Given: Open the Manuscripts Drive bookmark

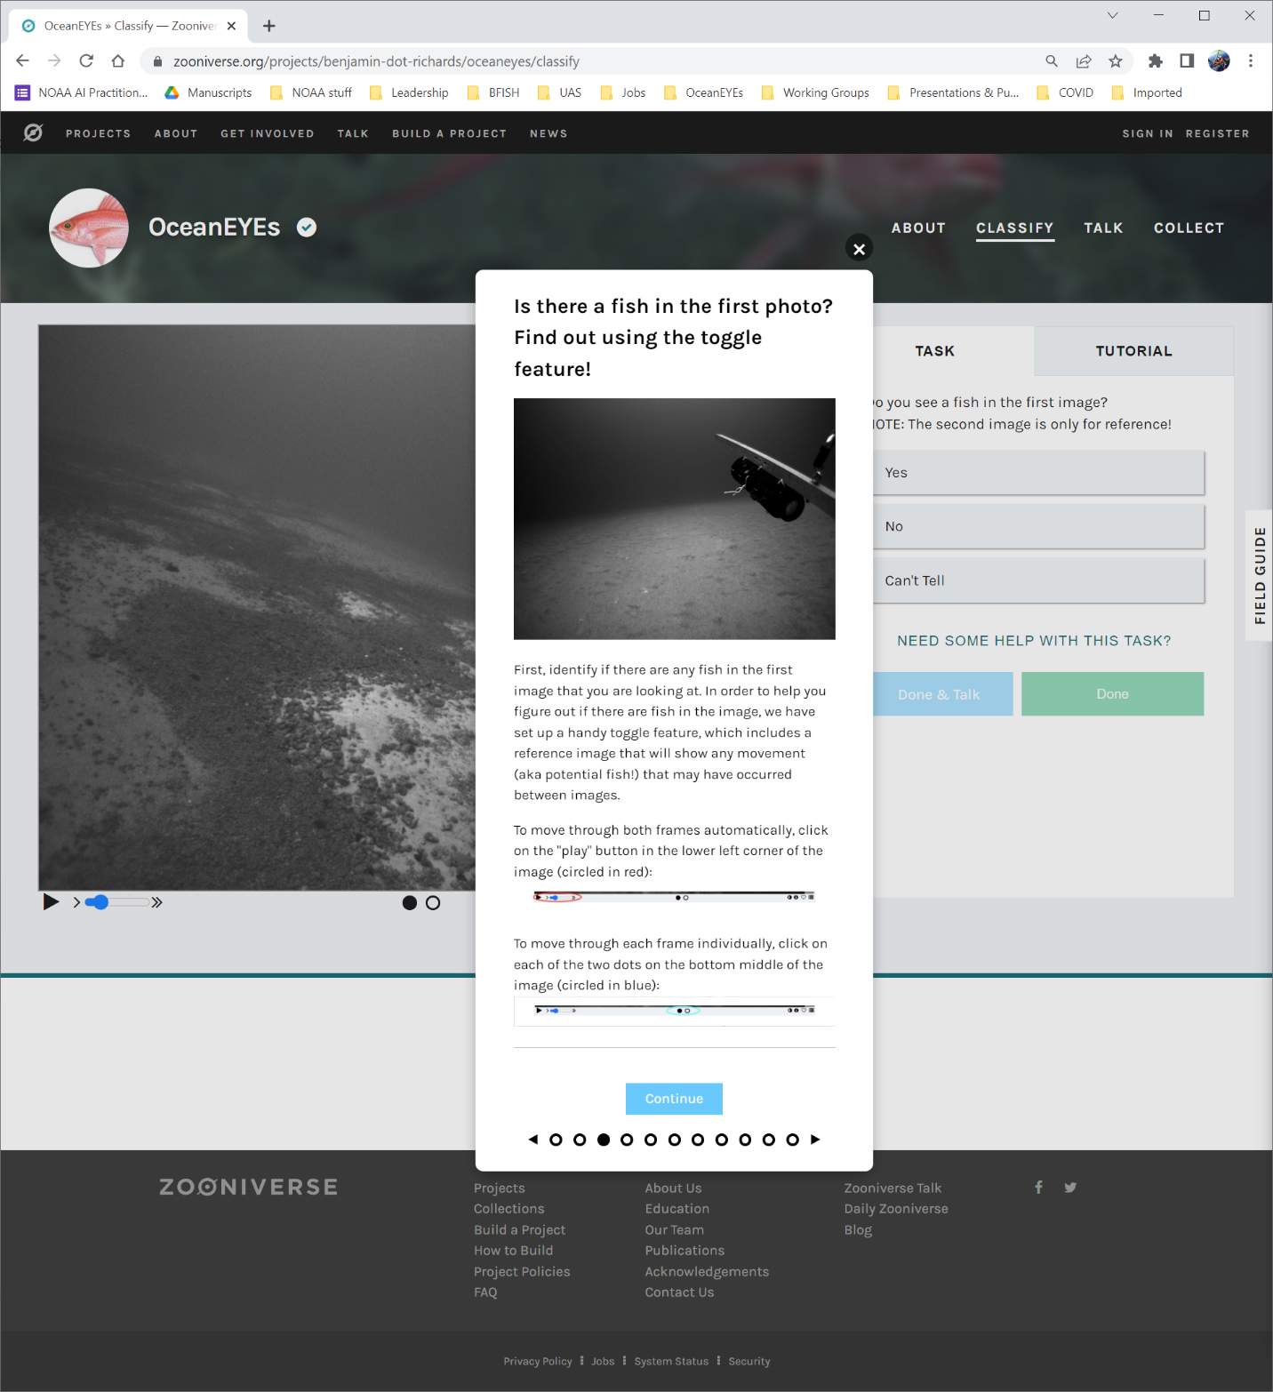Looking at the screenshot, I should tap(208, 92).
